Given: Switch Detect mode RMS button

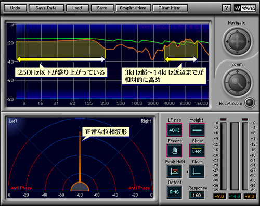Looking at the screenshot, I should [x=174, y=192].
